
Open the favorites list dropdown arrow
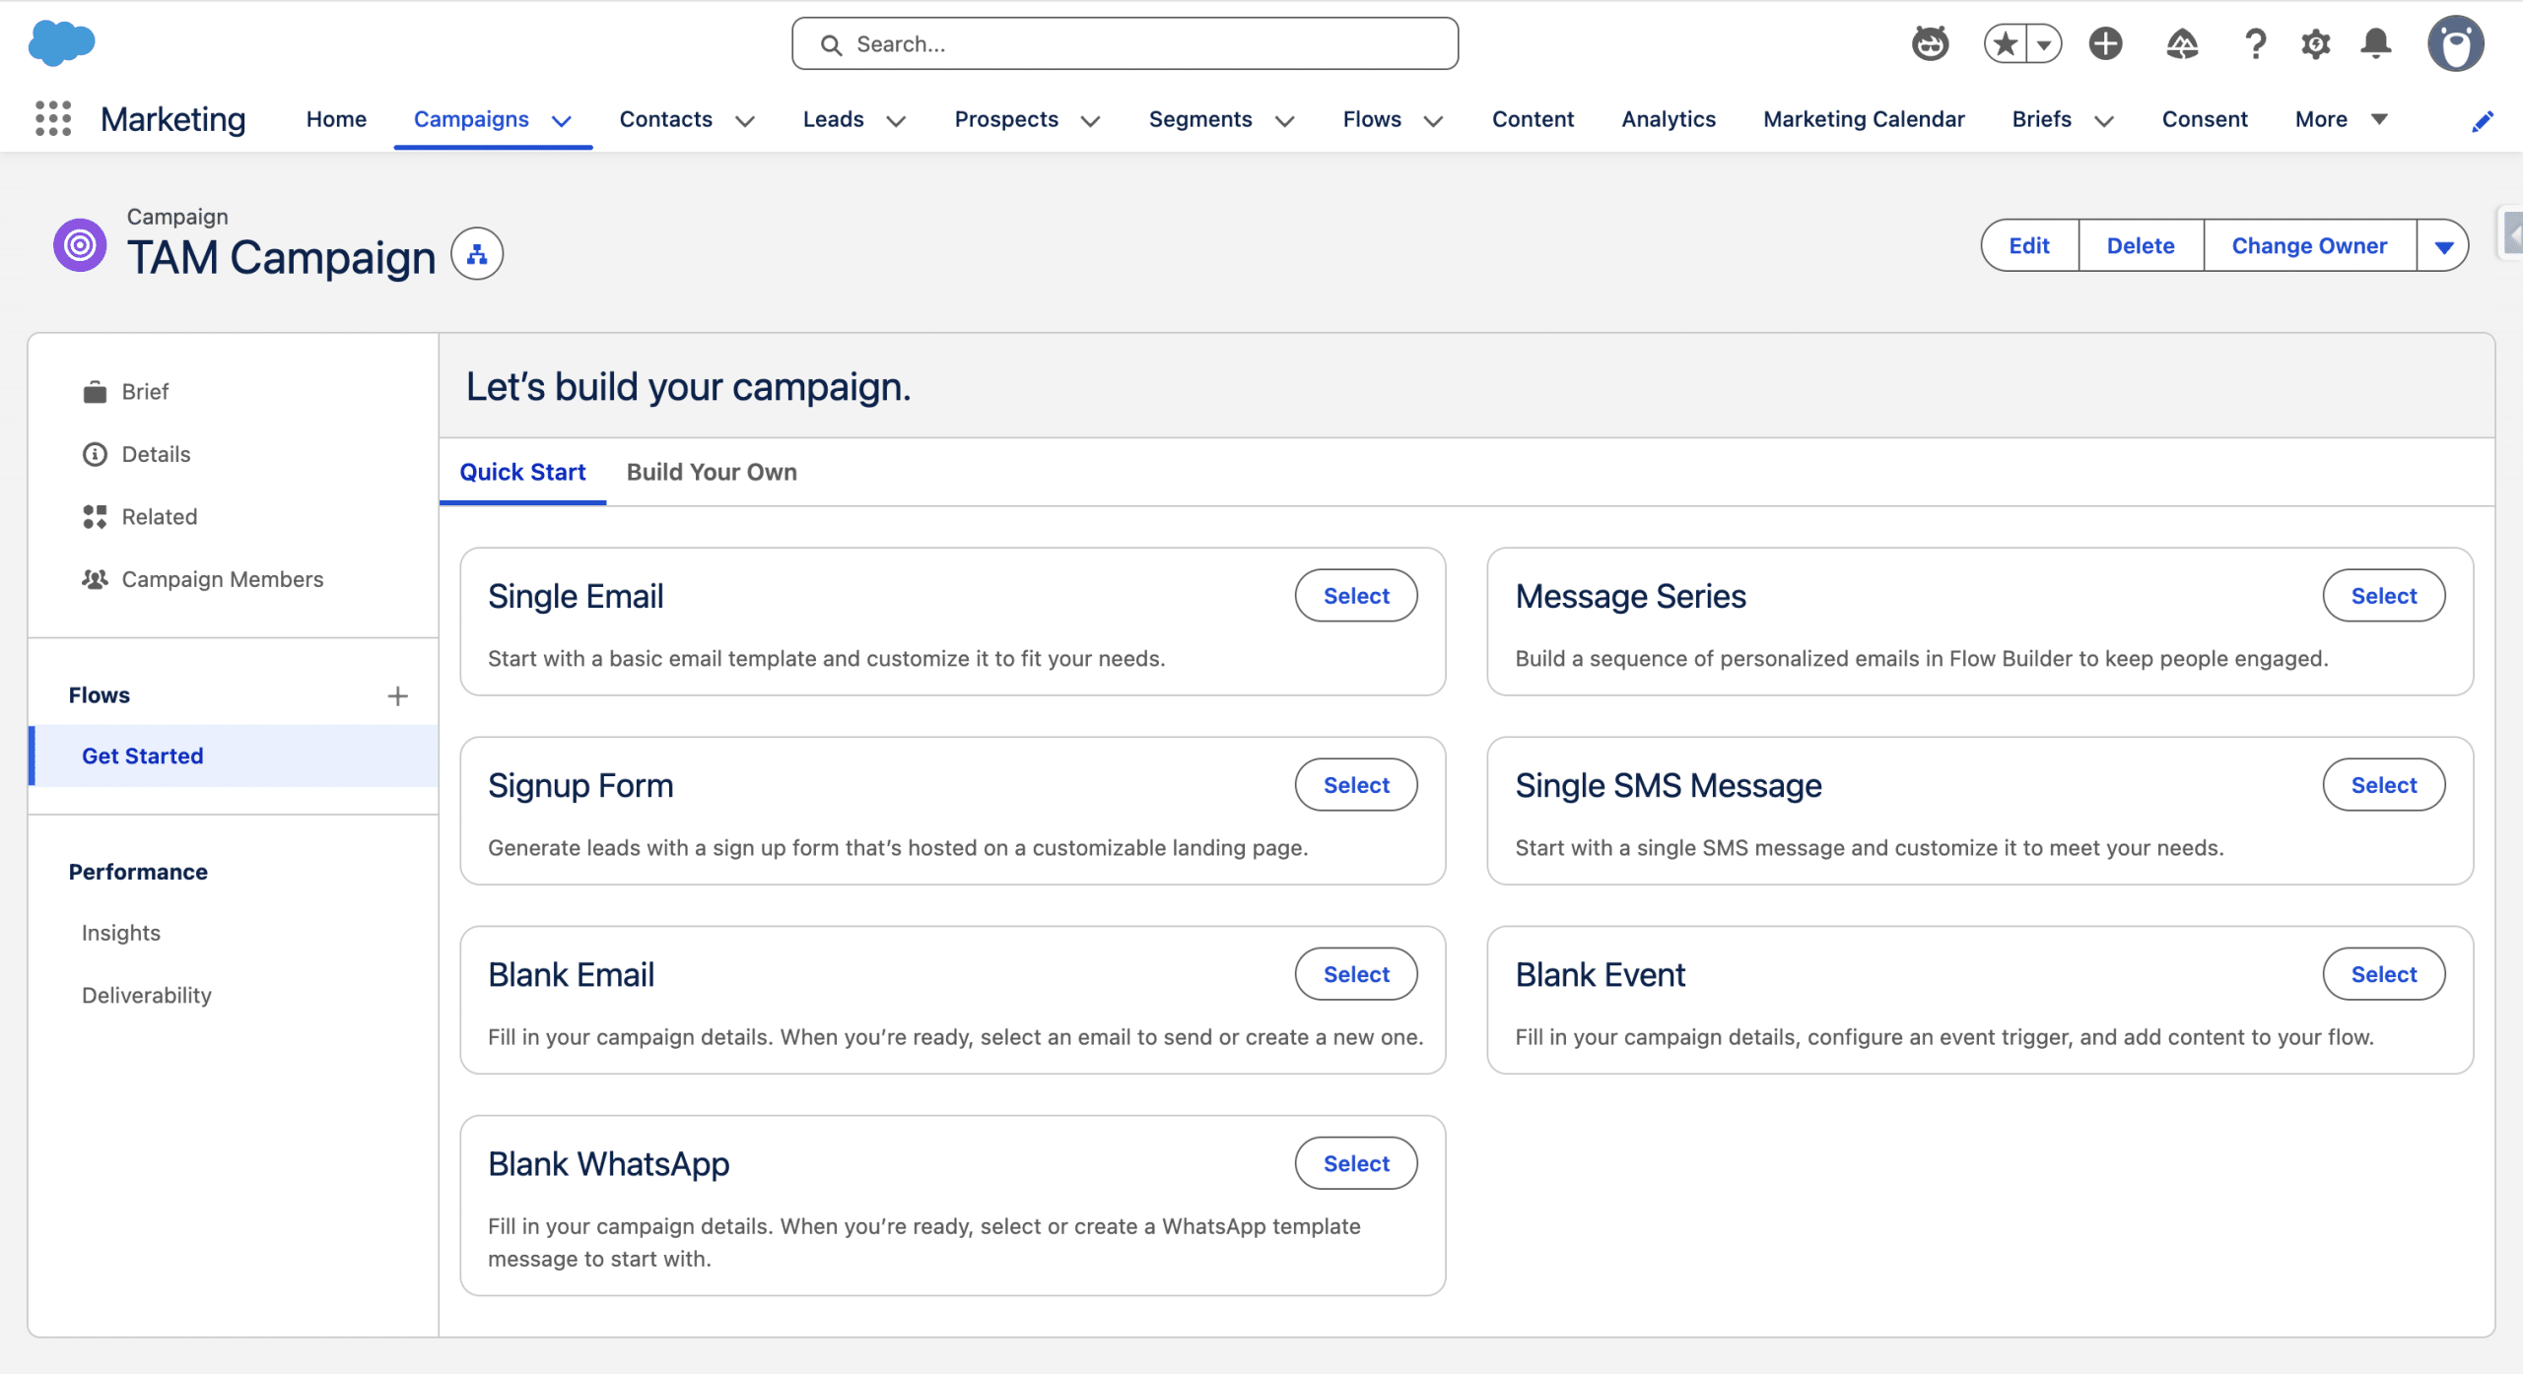tap(2044, 43)
